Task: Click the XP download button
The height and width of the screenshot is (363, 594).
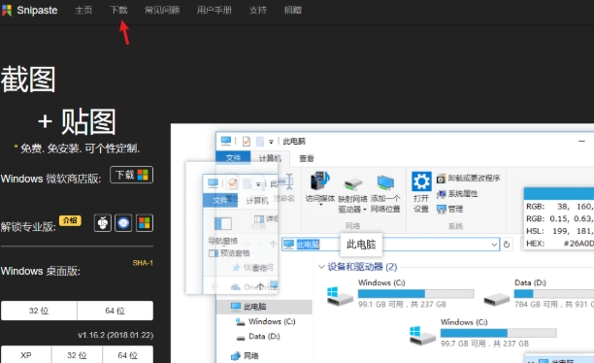Action: tap(26, 355)
